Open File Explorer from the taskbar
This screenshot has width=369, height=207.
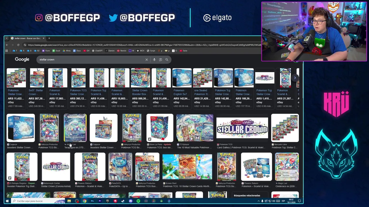pyautogui.click(x=69, y=201)
